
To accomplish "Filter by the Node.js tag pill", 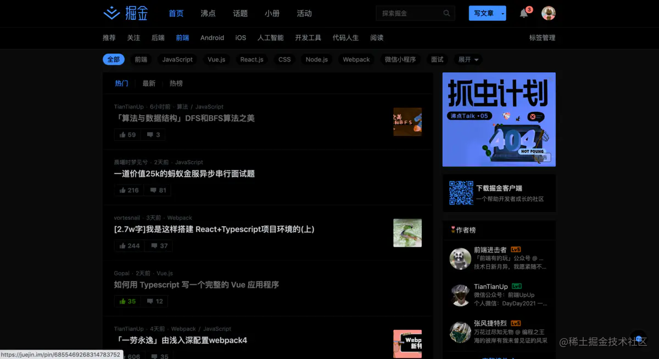I will (317, 59).
